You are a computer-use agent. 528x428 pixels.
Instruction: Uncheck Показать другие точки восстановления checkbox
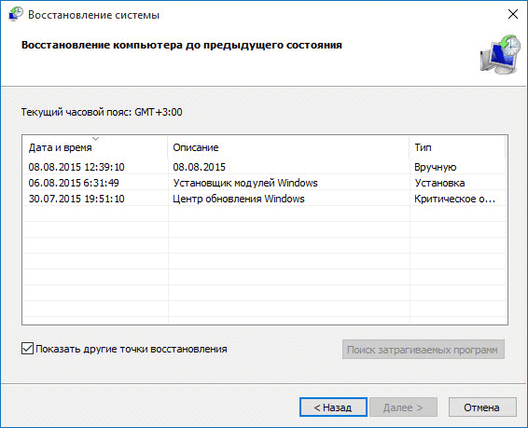(27, 349)
